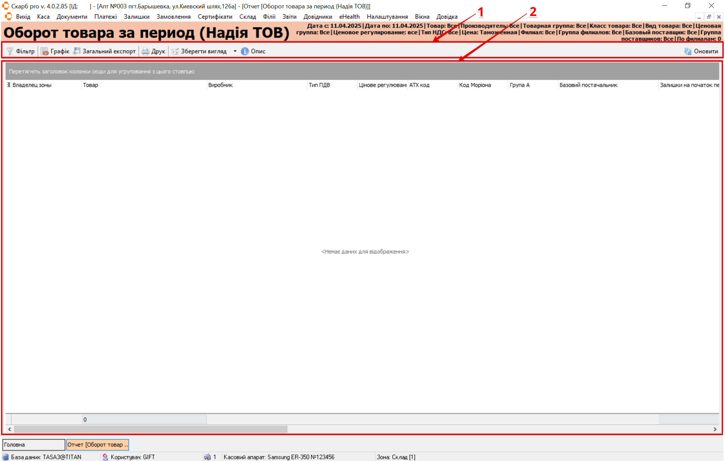Open the Довідники menu
This screenshot has height=461, width=725.
pos(318,17)
